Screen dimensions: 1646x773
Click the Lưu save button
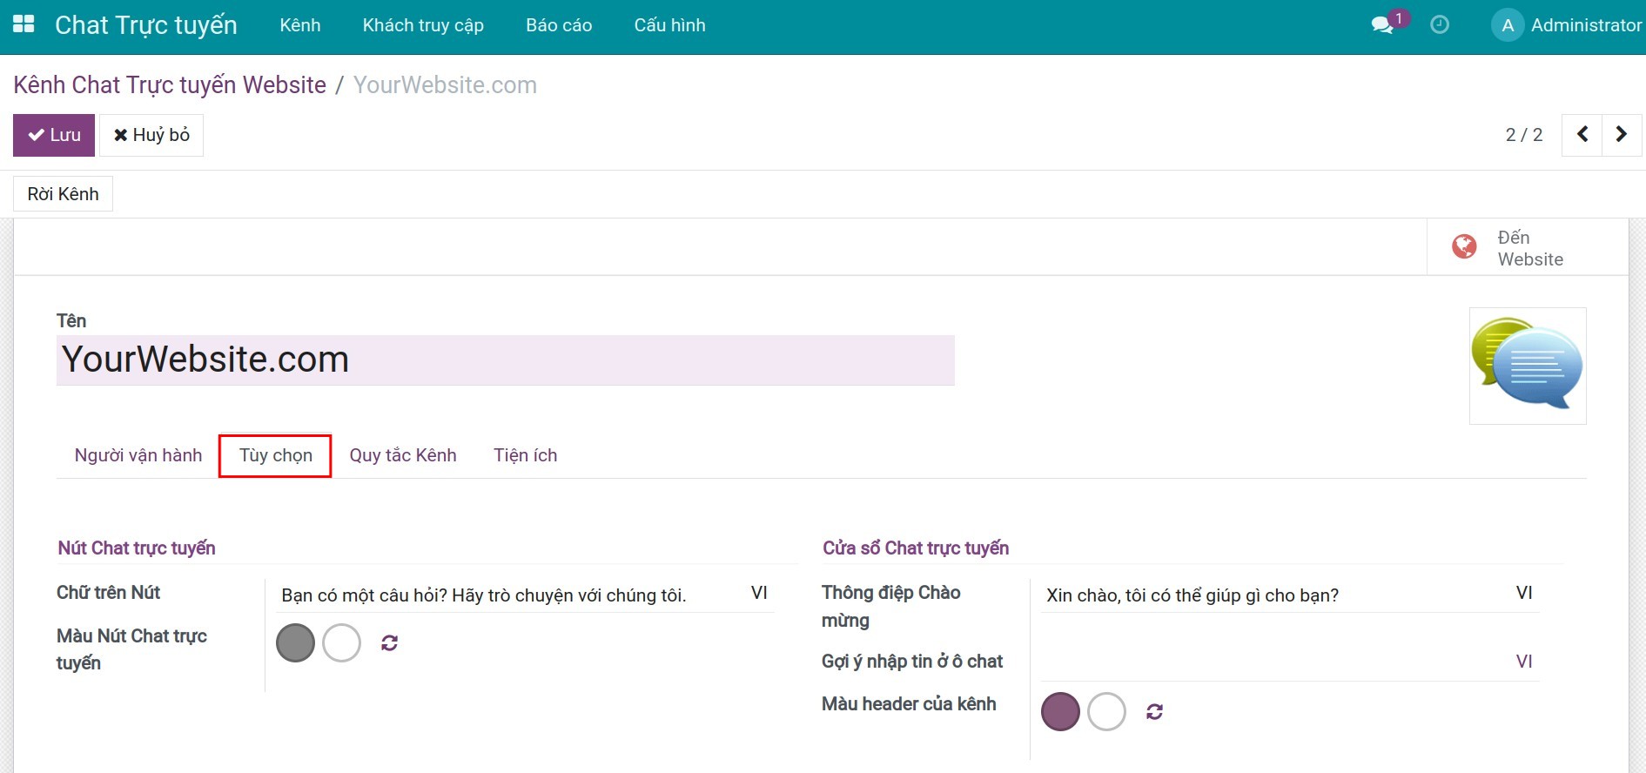[54, 135]
